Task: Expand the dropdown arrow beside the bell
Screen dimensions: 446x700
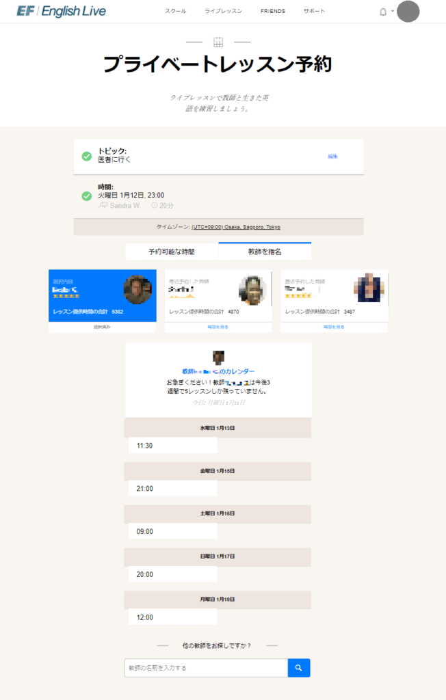Action: [393, 11]
